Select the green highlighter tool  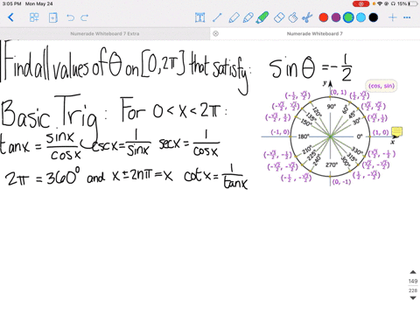click(262, 17)
